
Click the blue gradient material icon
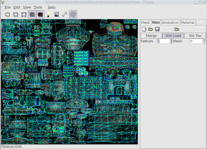coord(56,15)
